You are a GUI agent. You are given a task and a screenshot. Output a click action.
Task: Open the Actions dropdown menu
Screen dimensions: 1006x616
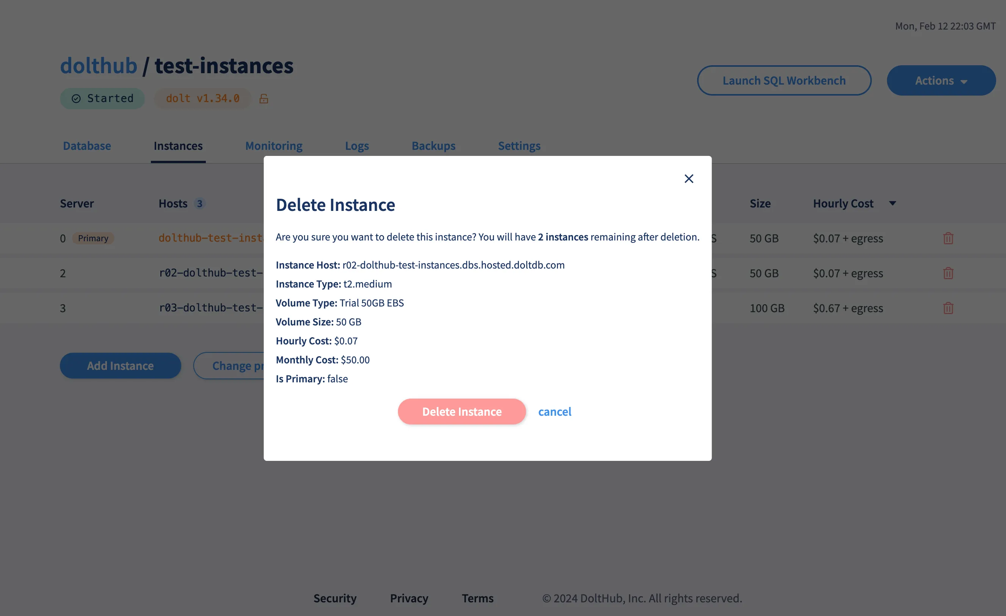(x=941, y=80)
